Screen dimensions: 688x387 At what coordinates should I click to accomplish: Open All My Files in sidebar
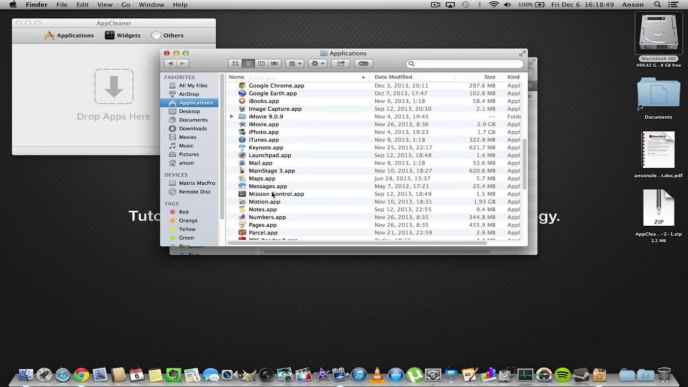(193, 85)
